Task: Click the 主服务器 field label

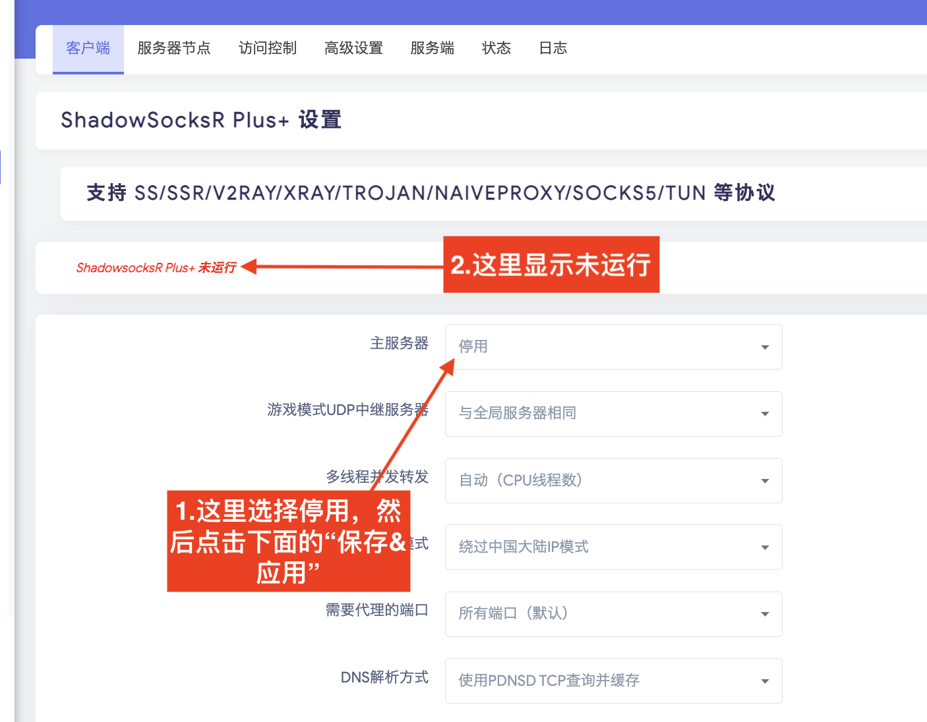Action: click(x=399, y=343)
